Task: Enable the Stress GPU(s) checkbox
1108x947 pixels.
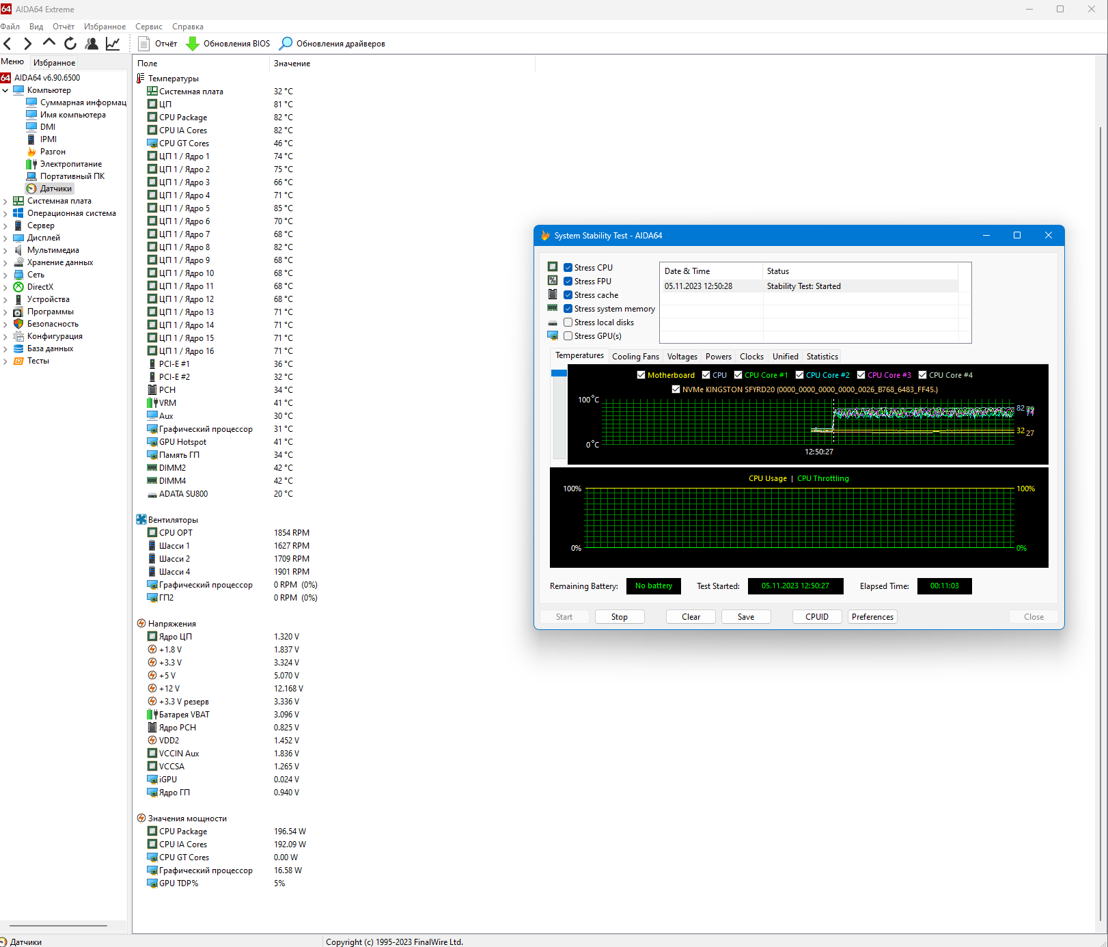Action: click(568, 336)
